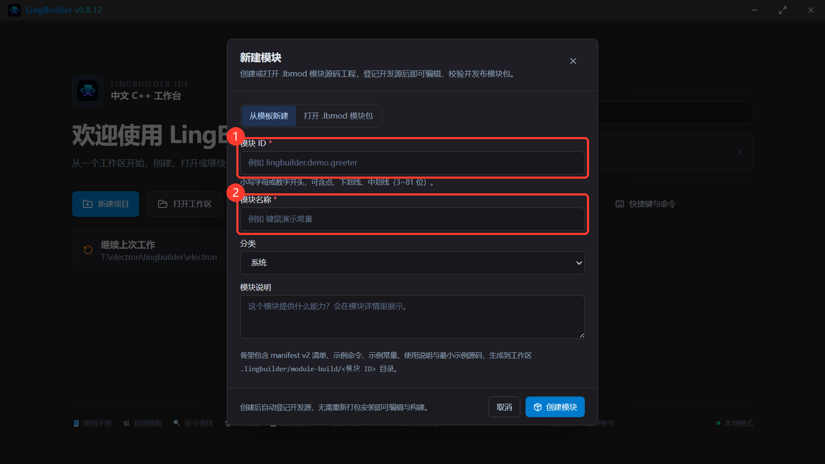Image resolution: width=825 pixels, height=464 pixels.
Task: Open the 命令查找 link
Action: (x=193, y=423)
